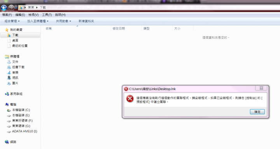Click the small error icon in dialog title
Screen dimensions: 280x149
click(x=126, y=89)
